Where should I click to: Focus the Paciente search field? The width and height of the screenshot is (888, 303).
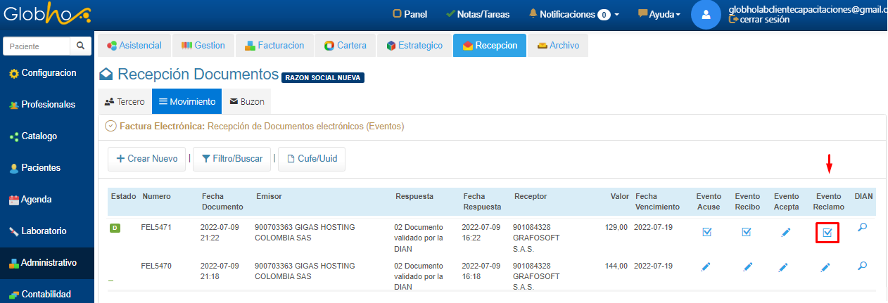click(37, 46)
